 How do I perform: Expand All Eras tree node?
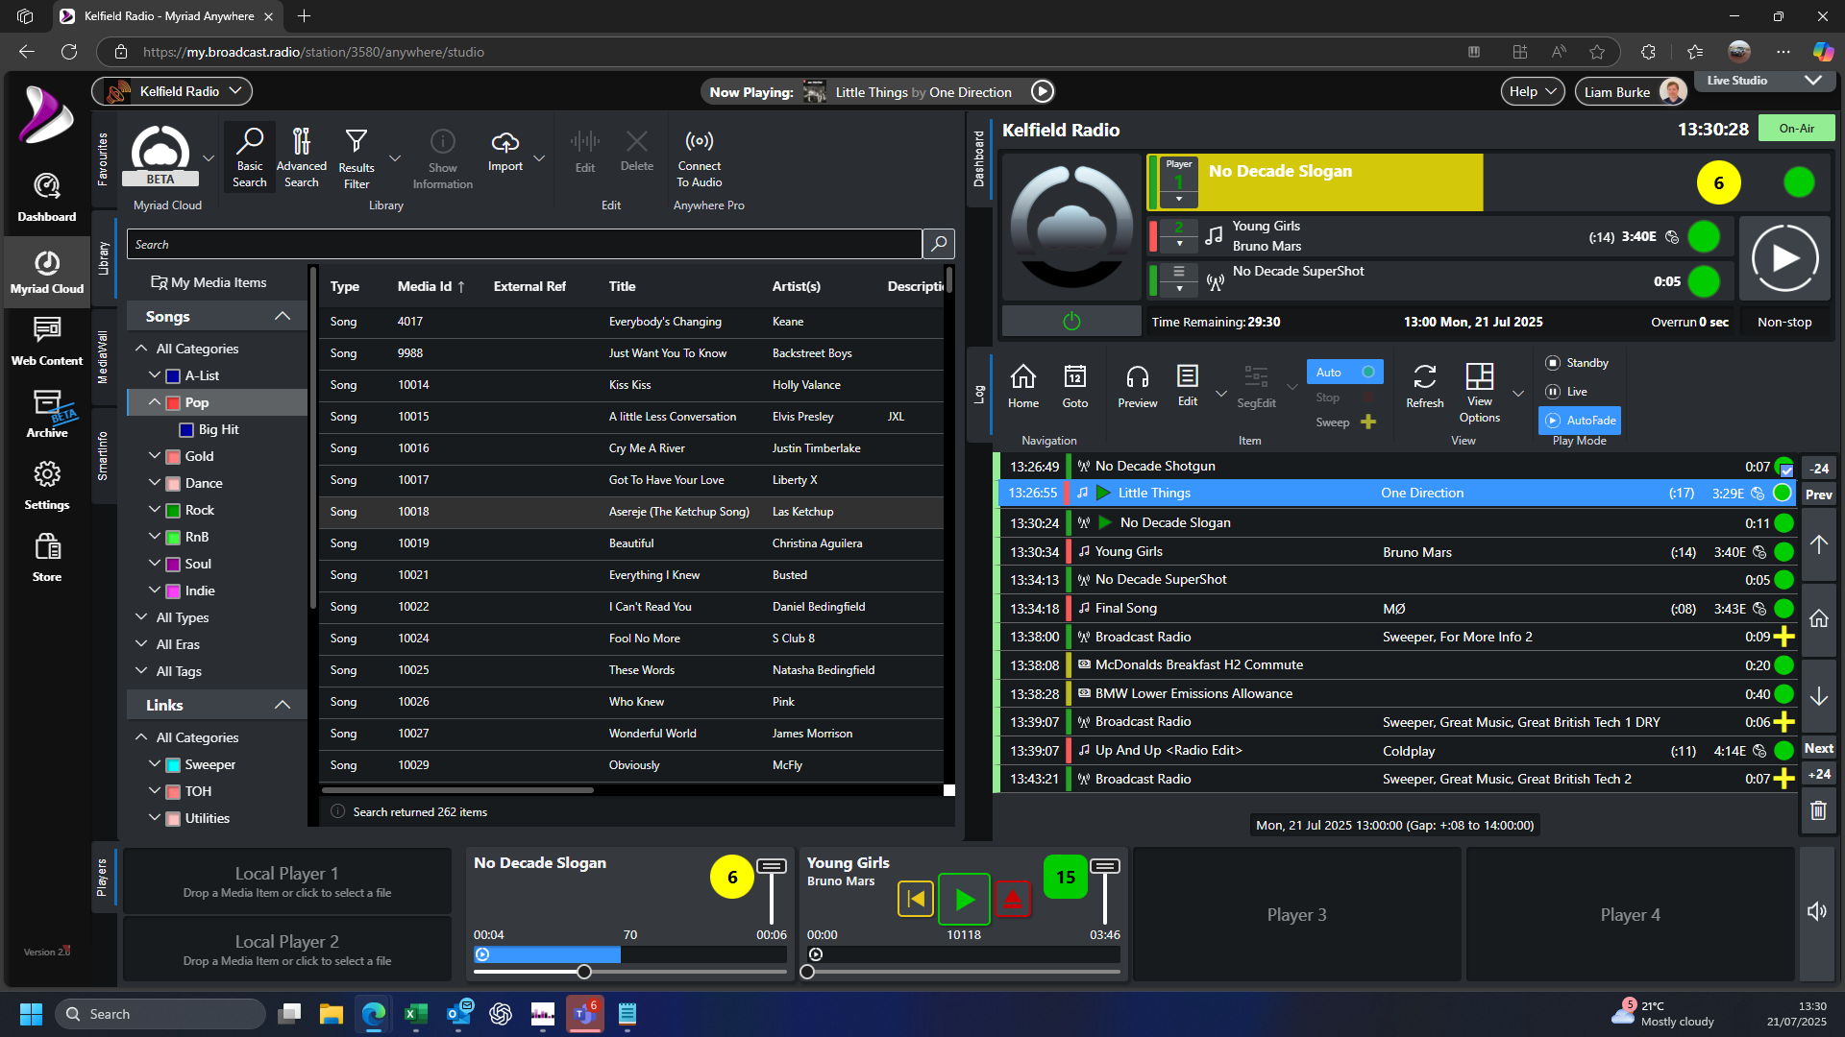click(x=141, y=644)
